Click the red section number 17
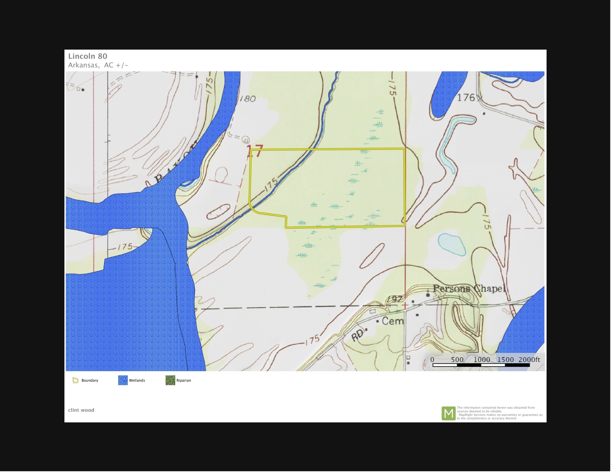 tap(255, 151)
